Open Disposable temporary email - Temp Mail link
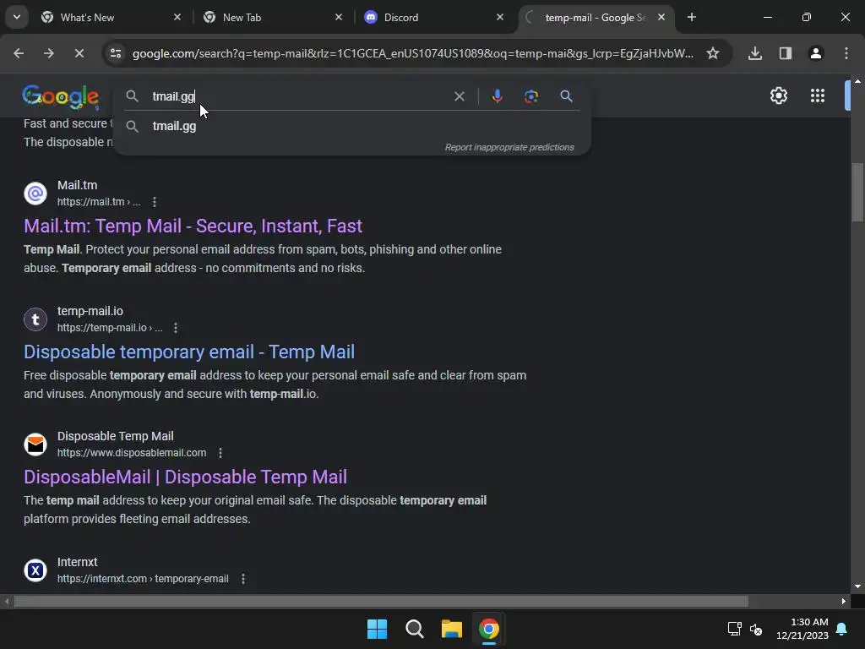 point(189,352)
